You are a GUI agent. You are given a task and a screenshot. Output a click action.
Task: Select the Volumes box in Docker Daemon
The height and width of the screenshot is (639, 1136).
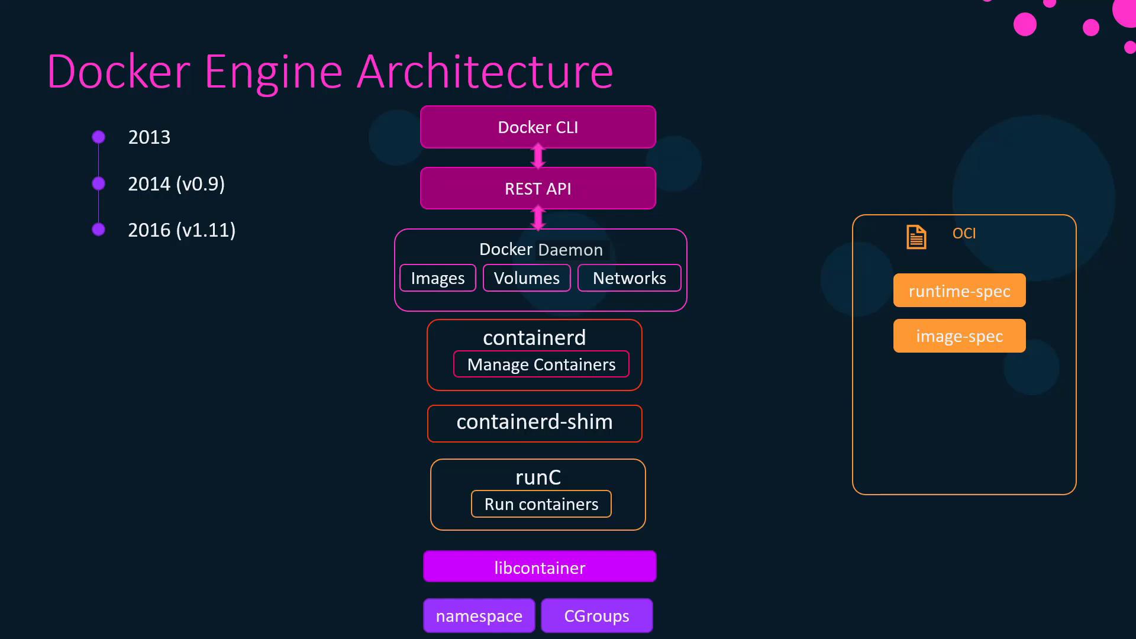click(x=527, y=278)
